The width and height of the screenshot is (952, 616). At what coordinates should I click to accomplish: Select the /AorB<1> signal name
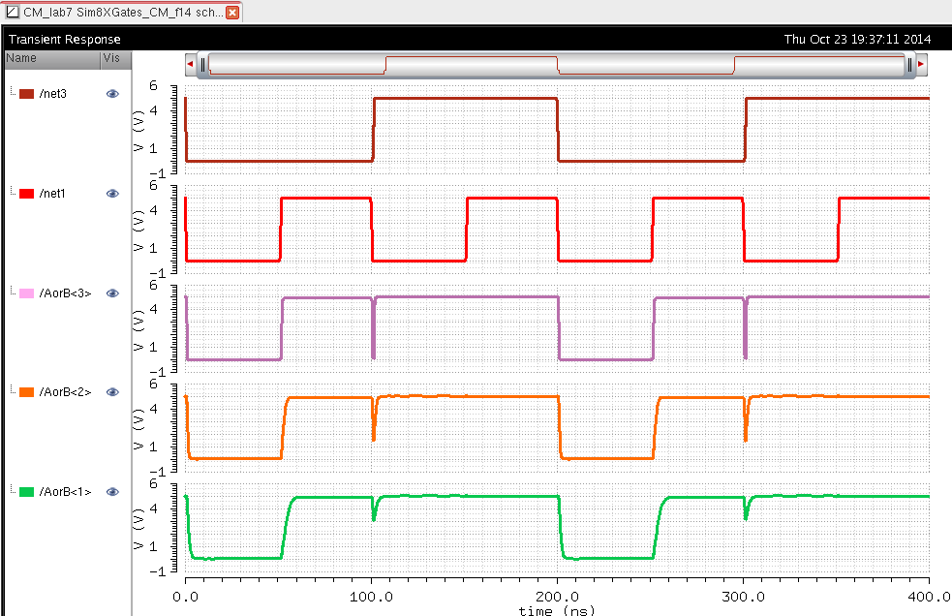65,491
